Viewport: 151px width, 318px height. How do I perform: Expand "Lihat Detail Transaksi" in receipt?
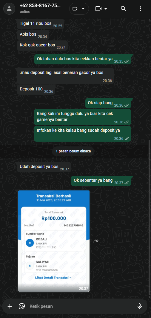tap(53, 278)
